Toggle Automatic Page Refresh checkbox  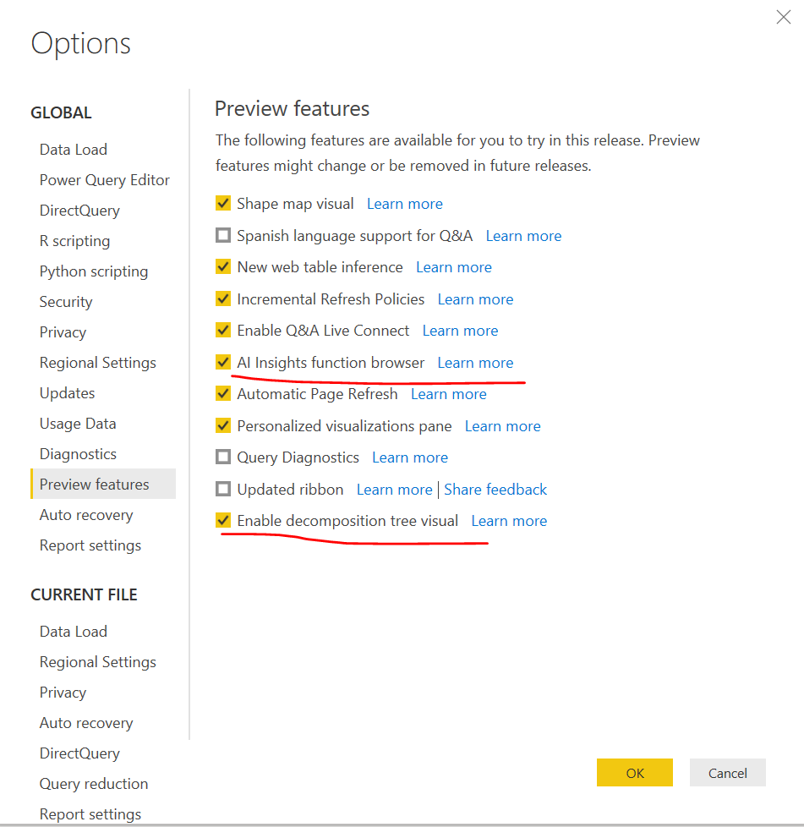(x=223, y=394)
